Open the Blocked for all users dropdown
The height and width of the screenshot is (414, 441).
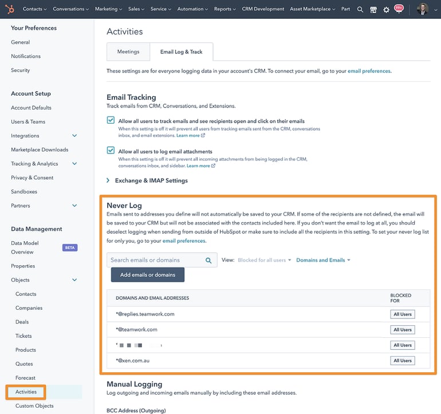coord(264,260)
